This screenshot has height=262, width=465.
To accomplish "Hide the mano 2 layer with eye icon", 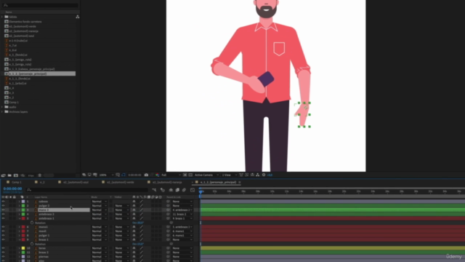I will pos(3,210).
